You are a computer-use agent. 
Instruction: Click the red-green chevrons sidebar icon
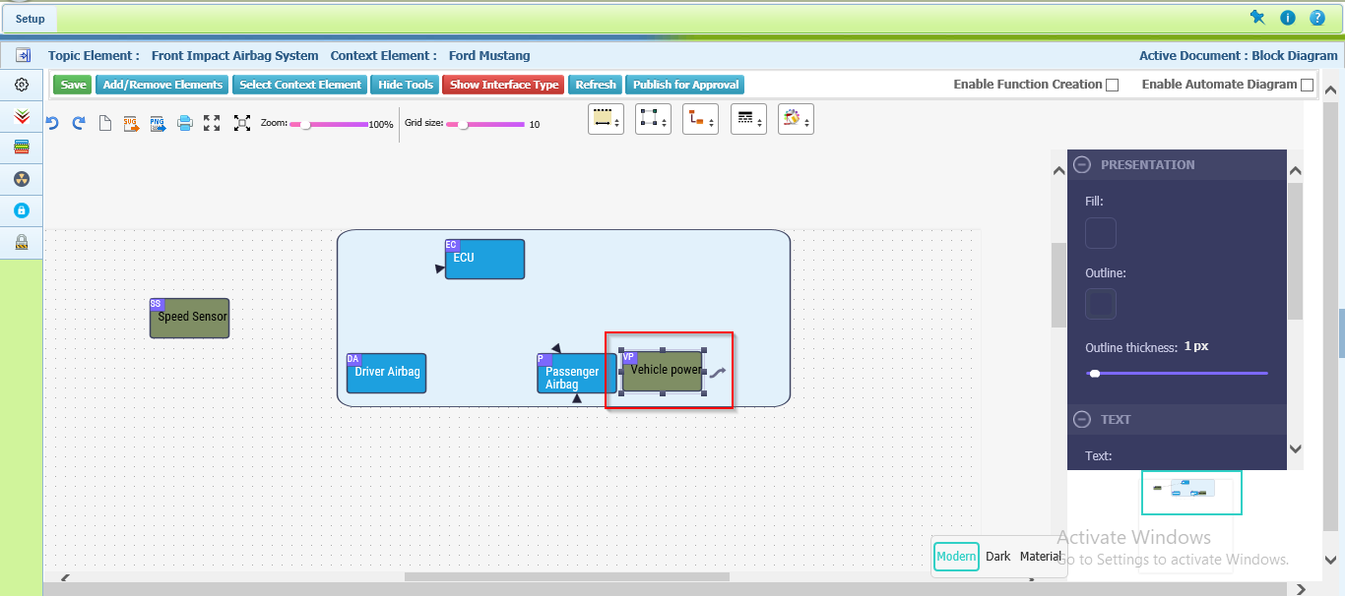22,116
